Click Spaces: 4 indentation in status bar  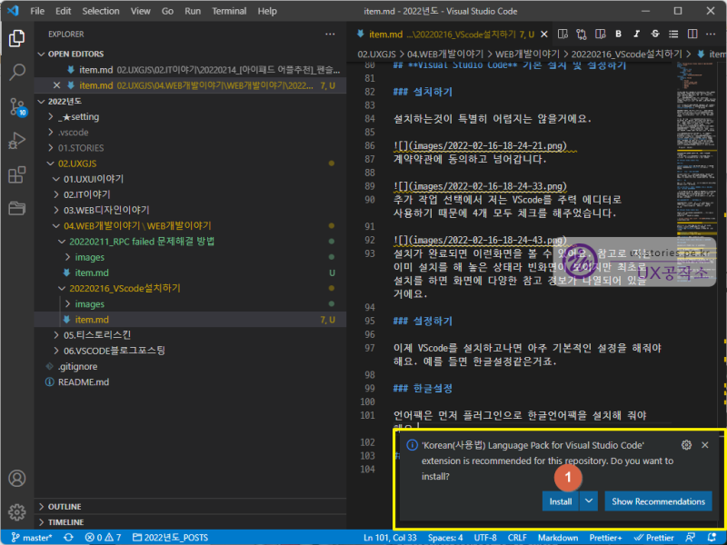click(x=445, y=538)
